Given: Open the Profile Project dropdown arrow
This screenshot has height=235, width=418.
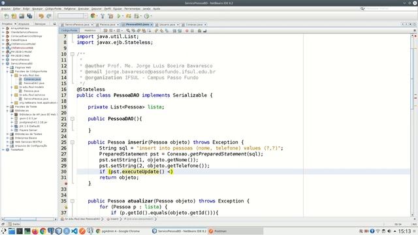Looking at the screenshot, I should (x=140, y=16).
